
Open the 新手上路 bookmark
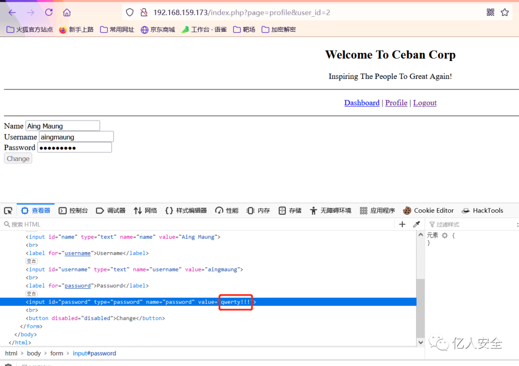(76, 30)
